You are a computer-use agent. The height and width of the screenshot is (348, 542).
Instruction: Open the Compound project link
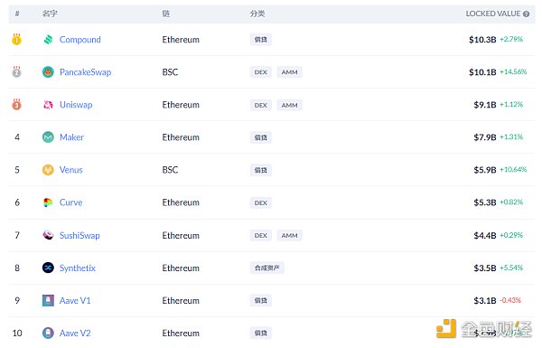(x=79, y=40)
